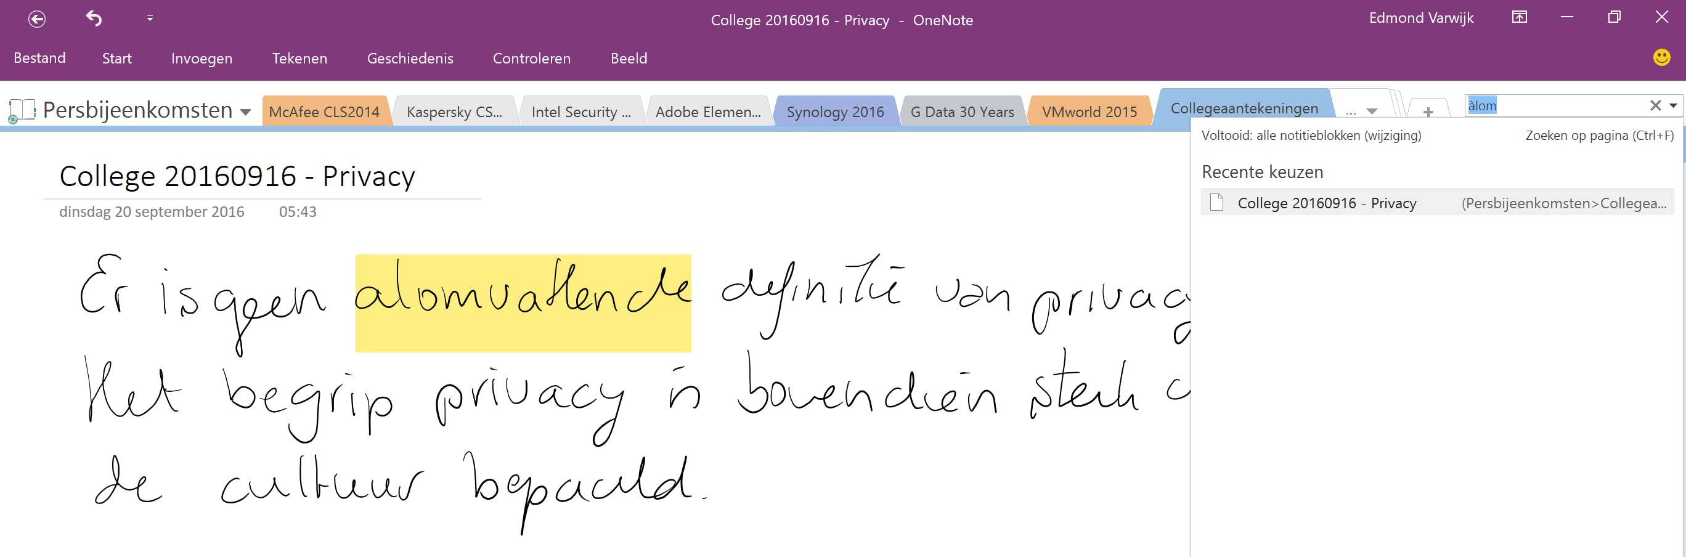1686x557 pixels.
Task: Switch to the McAfee CLS2014 section
Action: [x=324, y=112]
